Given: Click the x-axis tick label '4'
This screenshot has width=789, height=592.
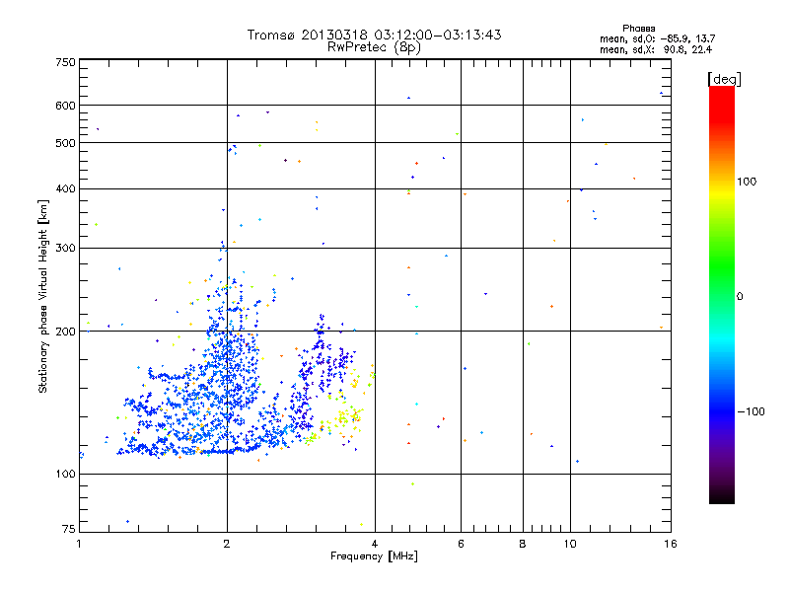Looking at the screenshot, I should [375, 544].
